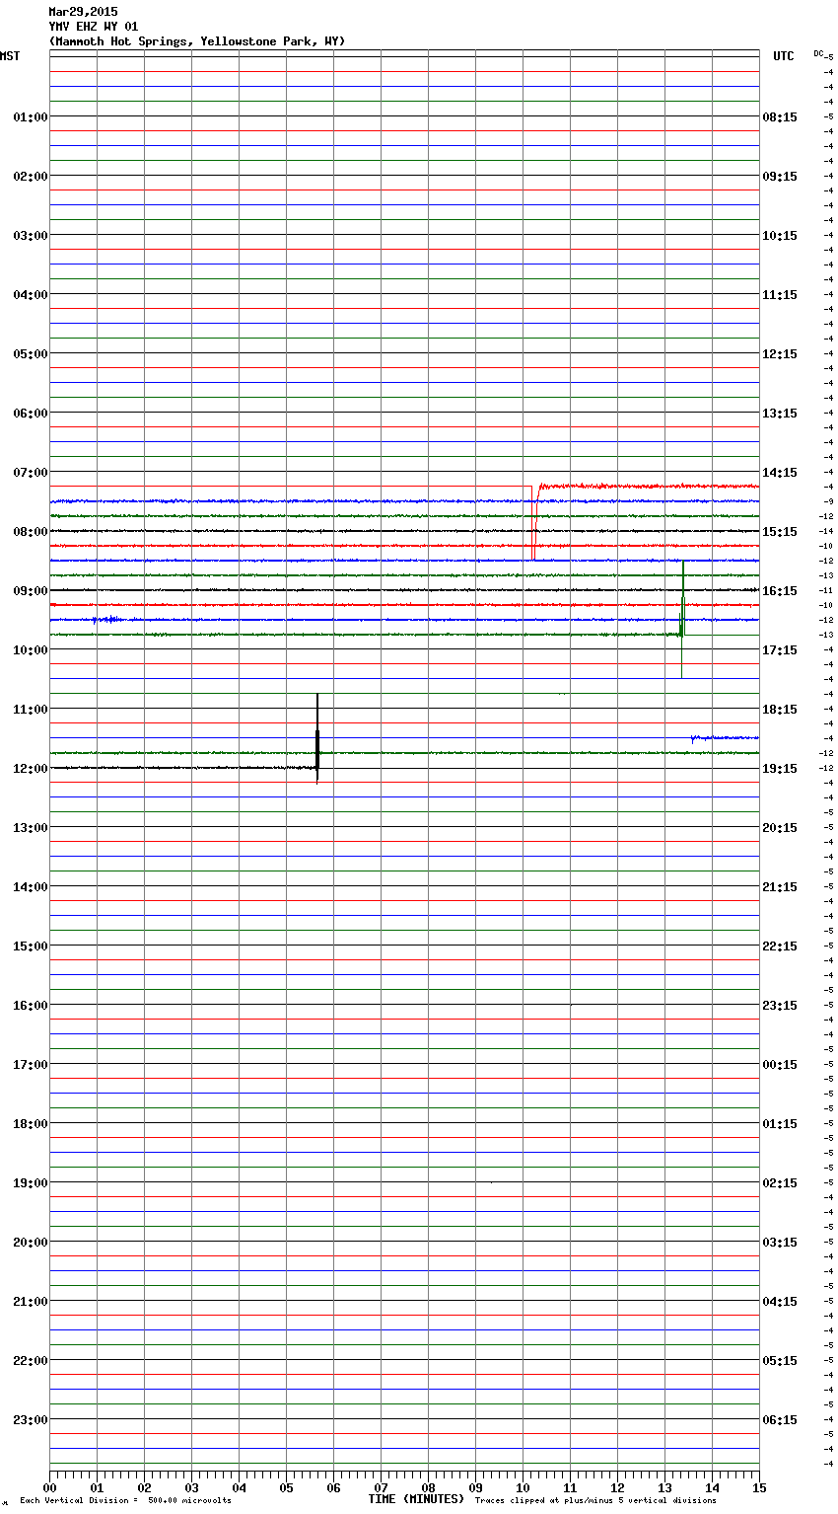Click the 18:00 MST hour label
The image size is (838, 1514).
(x=31, y=1123)
